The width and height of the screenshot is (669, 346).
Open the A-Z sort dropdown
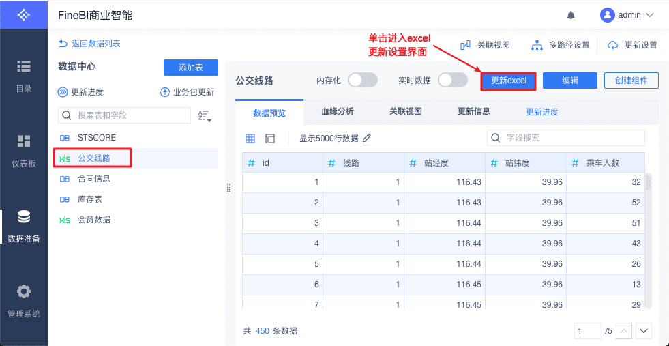tap(205, 116)
